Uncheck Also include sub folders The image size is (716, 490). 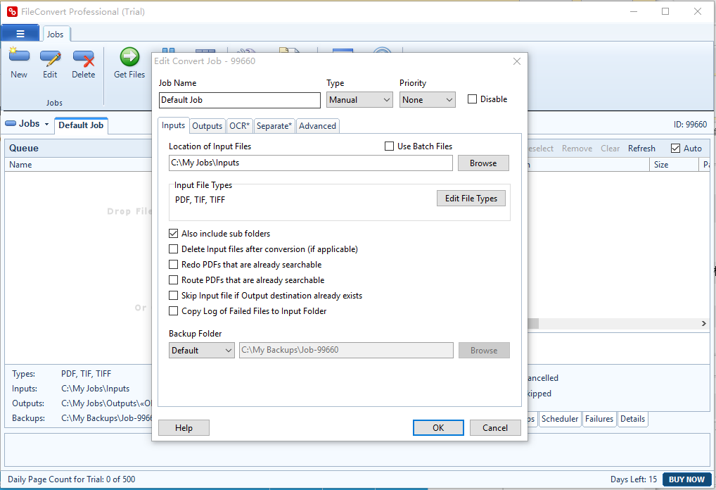[173, 233]
